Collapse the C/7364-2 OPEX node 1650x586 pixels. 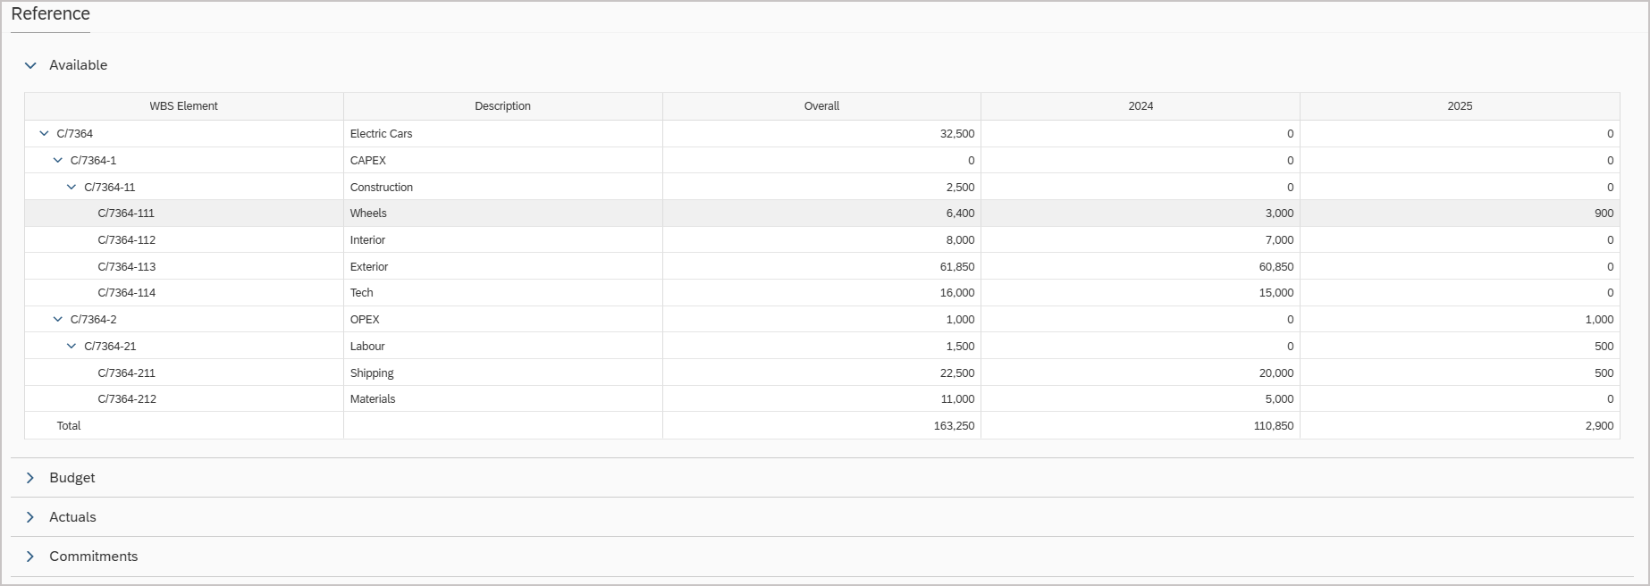pos(56,319)
